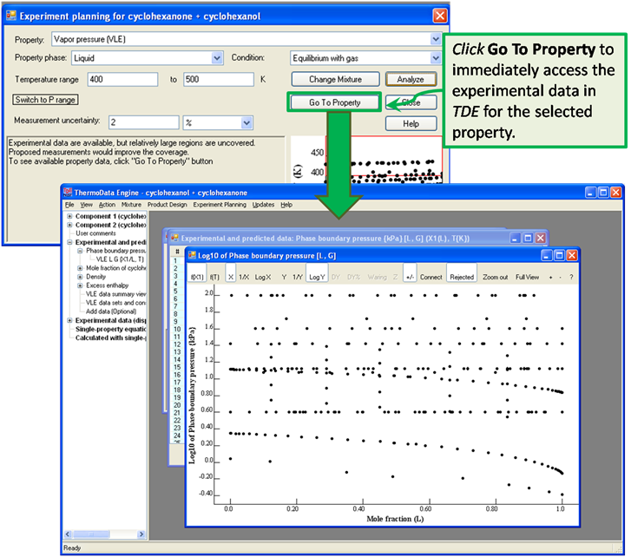
Task: Expand Experimental data (disp...) tree node
Action: coord(69,320)
